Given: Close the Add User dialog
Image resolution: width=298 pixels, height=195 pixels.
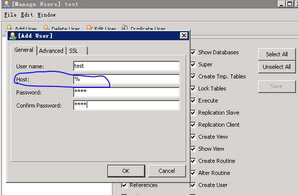Looking at the screenshot, I should tap(184, 36).
